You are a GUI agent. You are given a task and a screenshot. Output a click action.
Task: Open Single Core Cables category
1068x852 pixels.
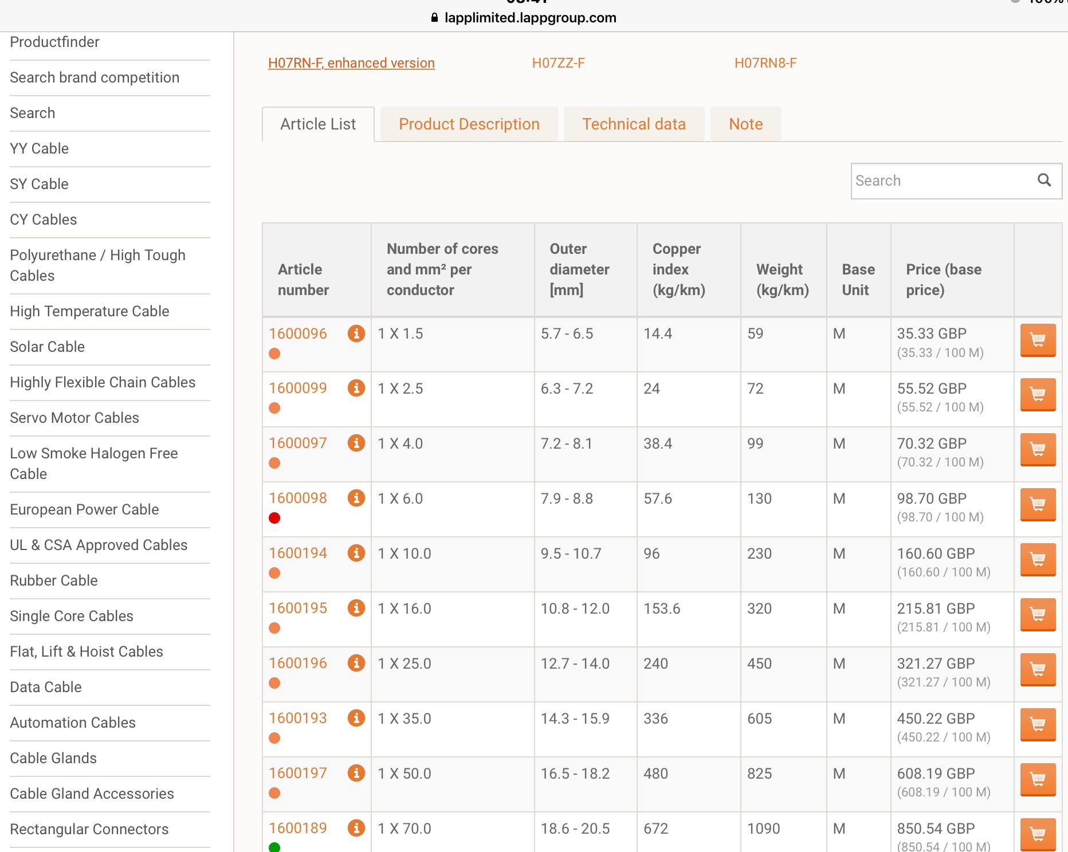click(x=72, y=616)
